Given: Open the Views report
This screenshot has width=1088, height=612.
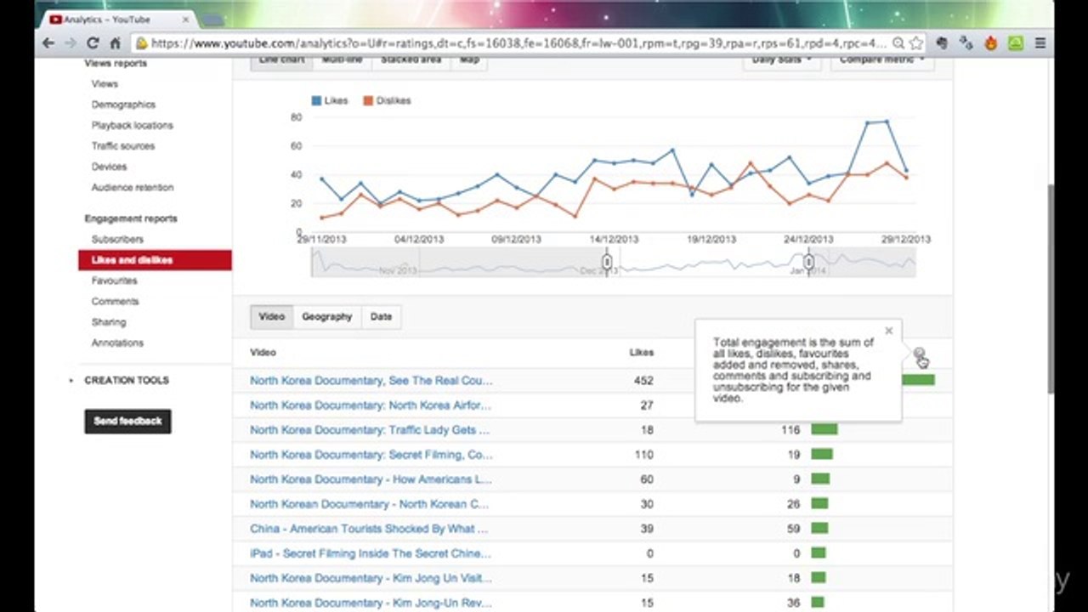Looking at the screenshot, I should (105, 84).
